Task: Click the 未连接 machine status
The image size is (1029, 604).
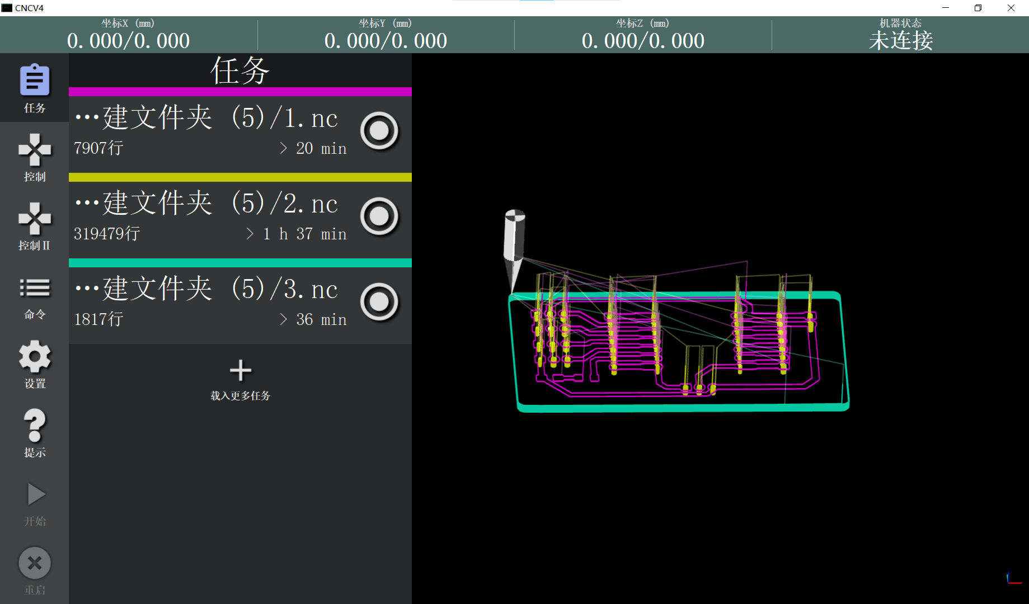Action: coord(901,40)
